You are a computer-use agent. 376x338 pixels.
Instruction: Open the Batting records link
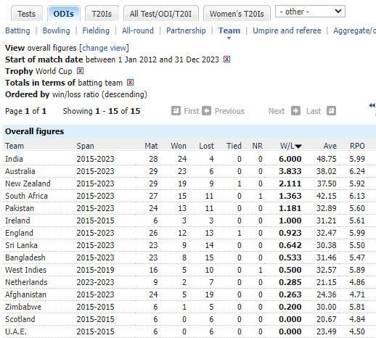click(17, 30)
